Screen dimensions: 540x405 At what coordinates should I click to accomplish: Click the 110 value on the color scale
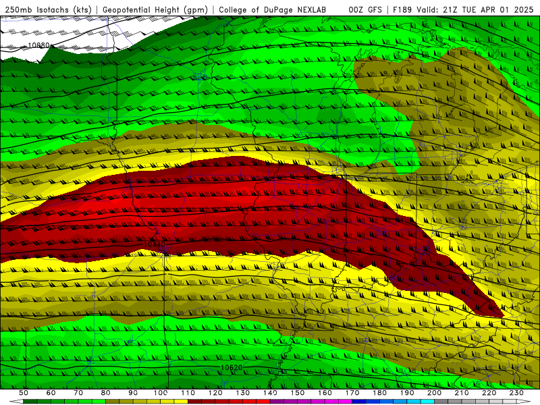pyautogui.click(x=188, y=393)
